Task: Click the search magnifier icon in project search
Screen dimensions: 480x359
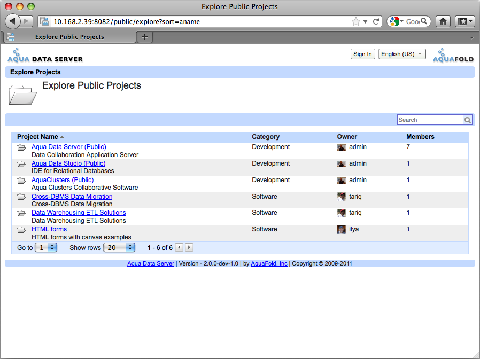Action: pos(468,120)
